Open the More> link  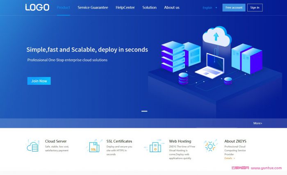pyautogui.click(x=257, y=123)
